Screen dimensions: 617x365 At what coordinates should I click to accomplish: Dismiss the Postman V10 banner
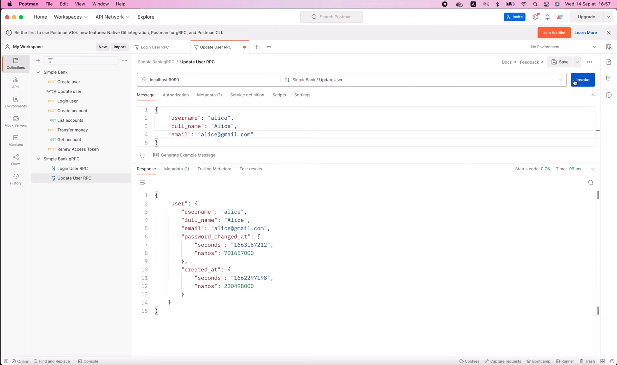(609, 33)
